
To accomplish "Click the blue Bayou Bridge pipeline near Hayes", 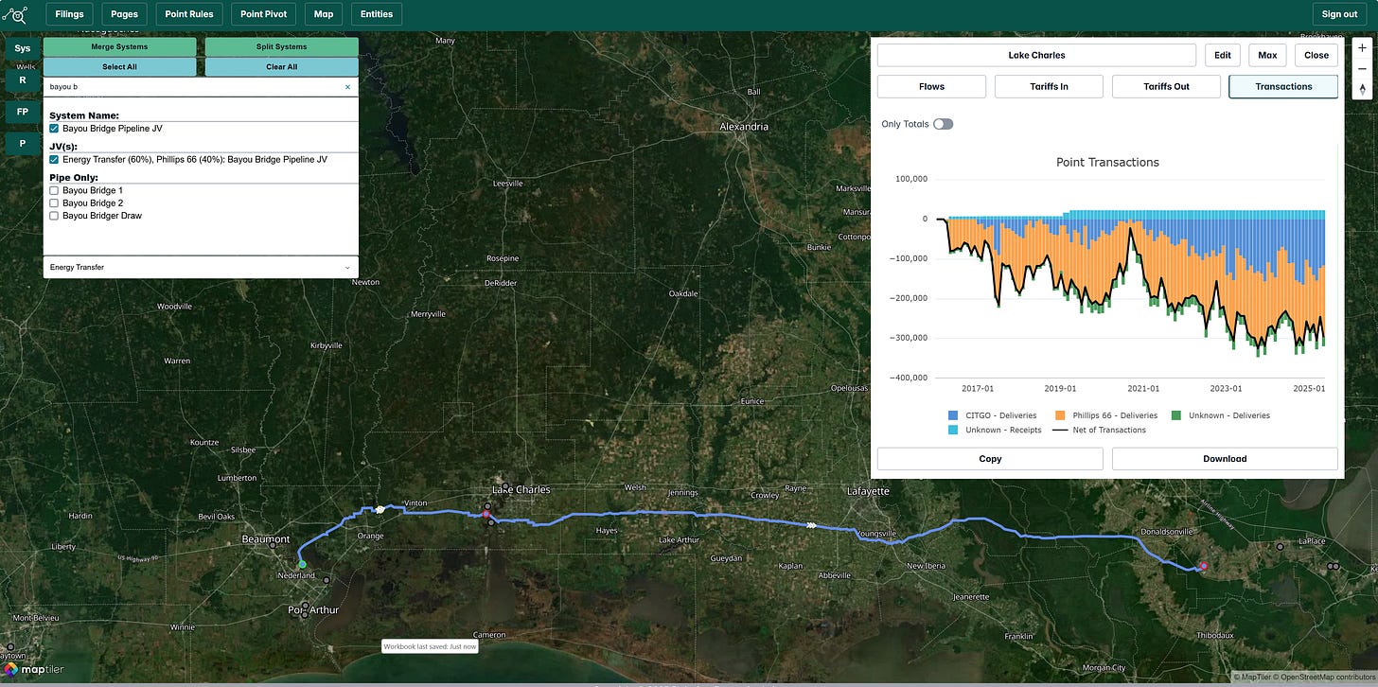I will (x=606, y=515).
